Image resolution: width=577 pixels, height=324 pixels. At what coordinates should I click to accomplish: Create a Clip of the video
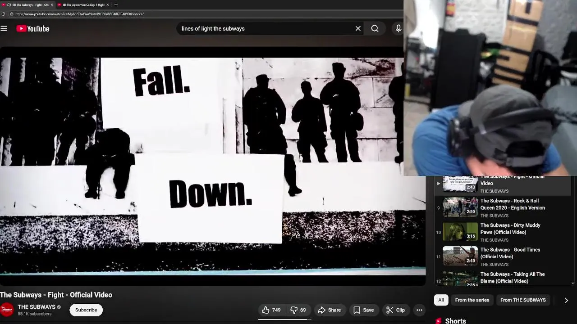click(396, 310)
